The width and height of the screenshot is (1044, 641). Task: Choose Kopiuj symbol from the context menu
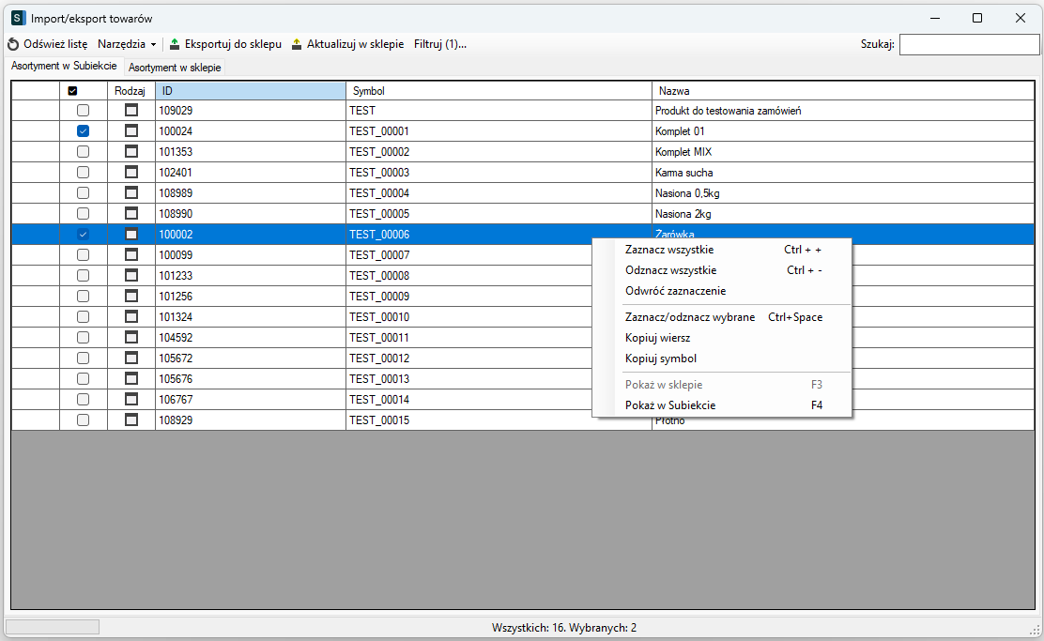click(661, 359)
